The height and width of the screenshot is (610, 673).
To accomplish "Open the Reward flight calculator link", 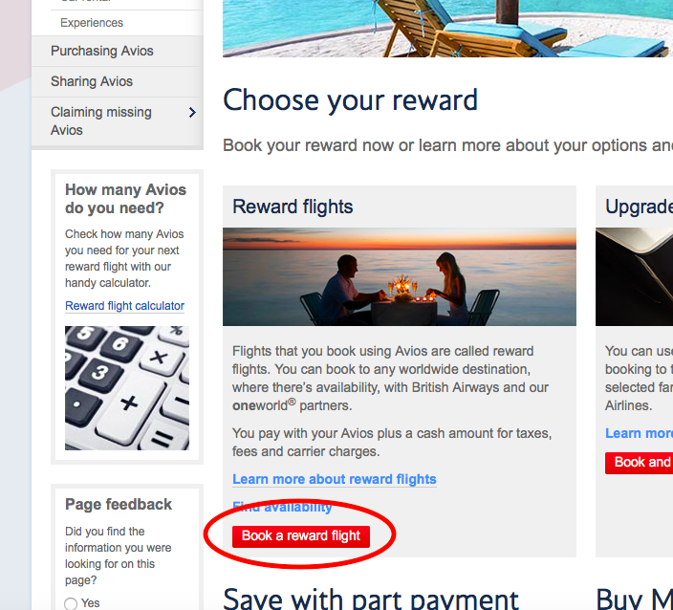I will point(124,306).
